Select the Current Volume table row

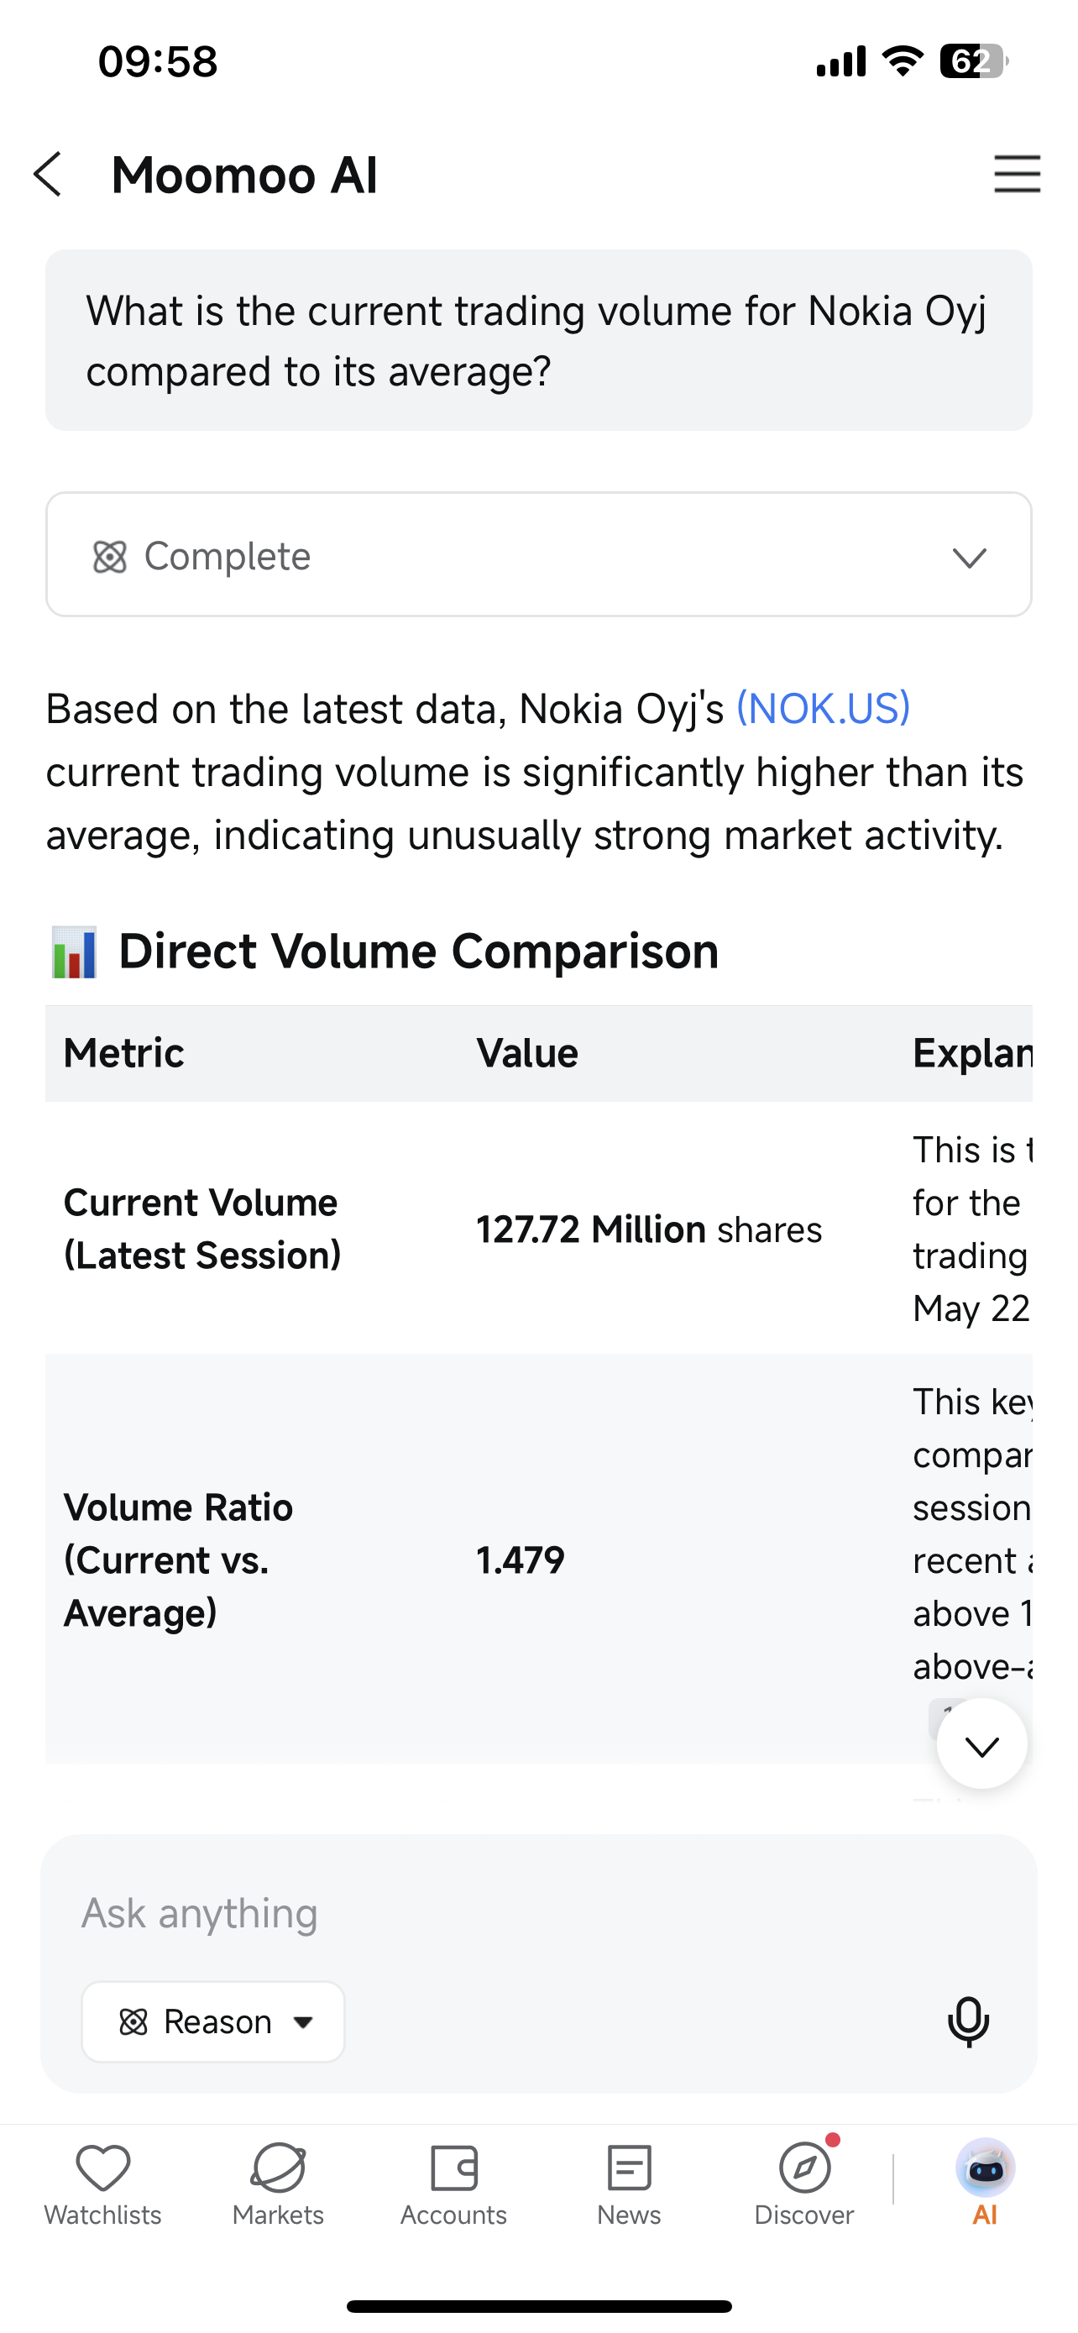[538, 1228]
